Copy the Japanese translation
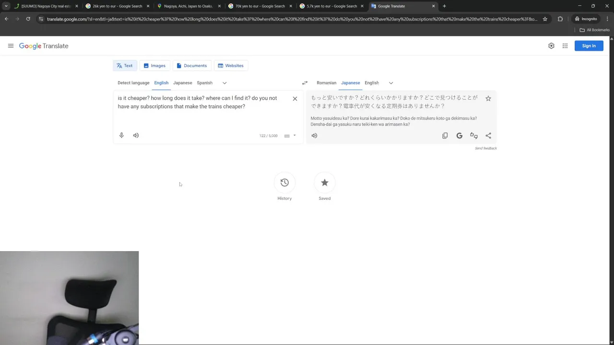 445,136
